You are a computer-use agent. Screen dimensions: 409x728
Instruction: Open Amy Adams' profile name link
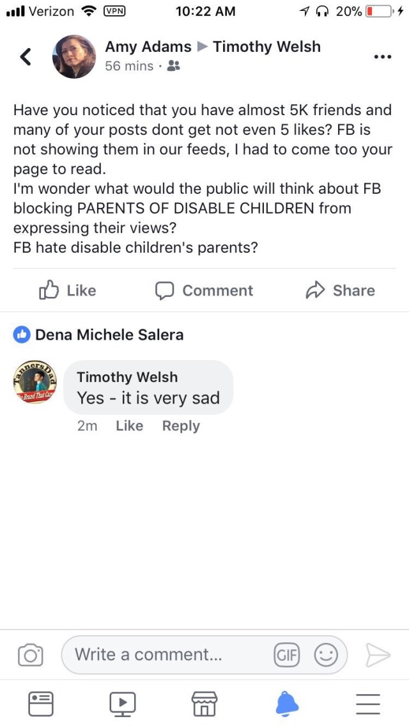(x=148, y=47)
